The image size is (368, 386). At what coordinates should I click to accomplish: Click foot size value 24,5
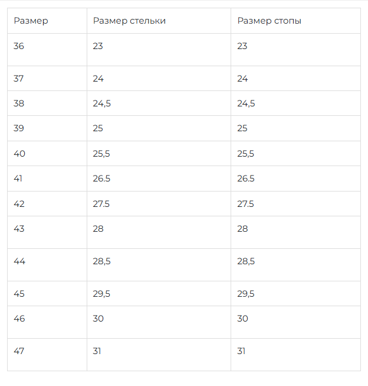point(246,103)
